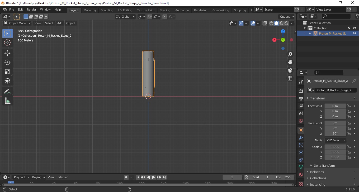Screen dimensions: 359x192
Task: Open the Options dropdown
Action: click(287, 17)
